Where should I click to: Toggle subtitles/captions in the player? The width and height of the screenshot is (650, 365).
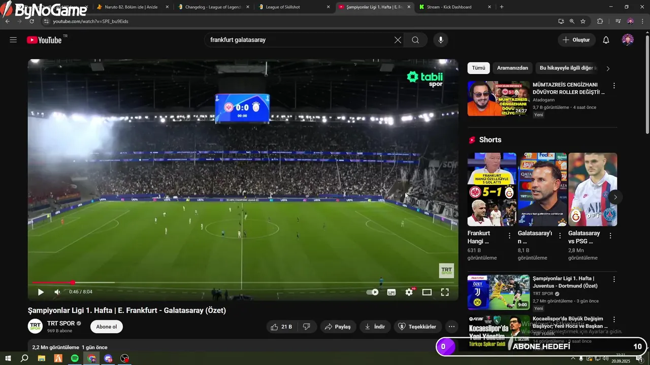(x=392, y=292)
